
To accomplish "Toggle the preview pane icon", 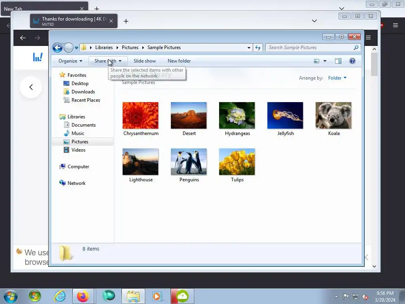I will click(338, 61).
